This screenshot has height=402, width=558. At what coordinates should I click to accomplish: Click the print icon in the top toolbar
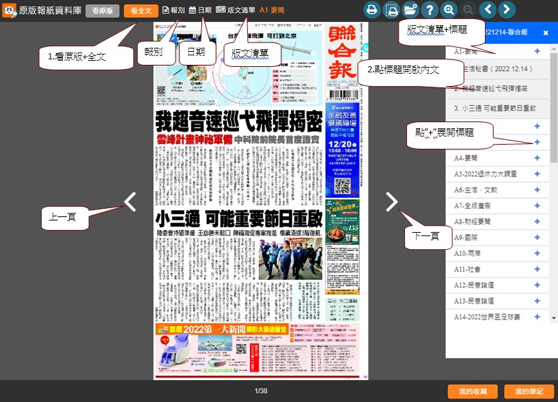point(372,10)
